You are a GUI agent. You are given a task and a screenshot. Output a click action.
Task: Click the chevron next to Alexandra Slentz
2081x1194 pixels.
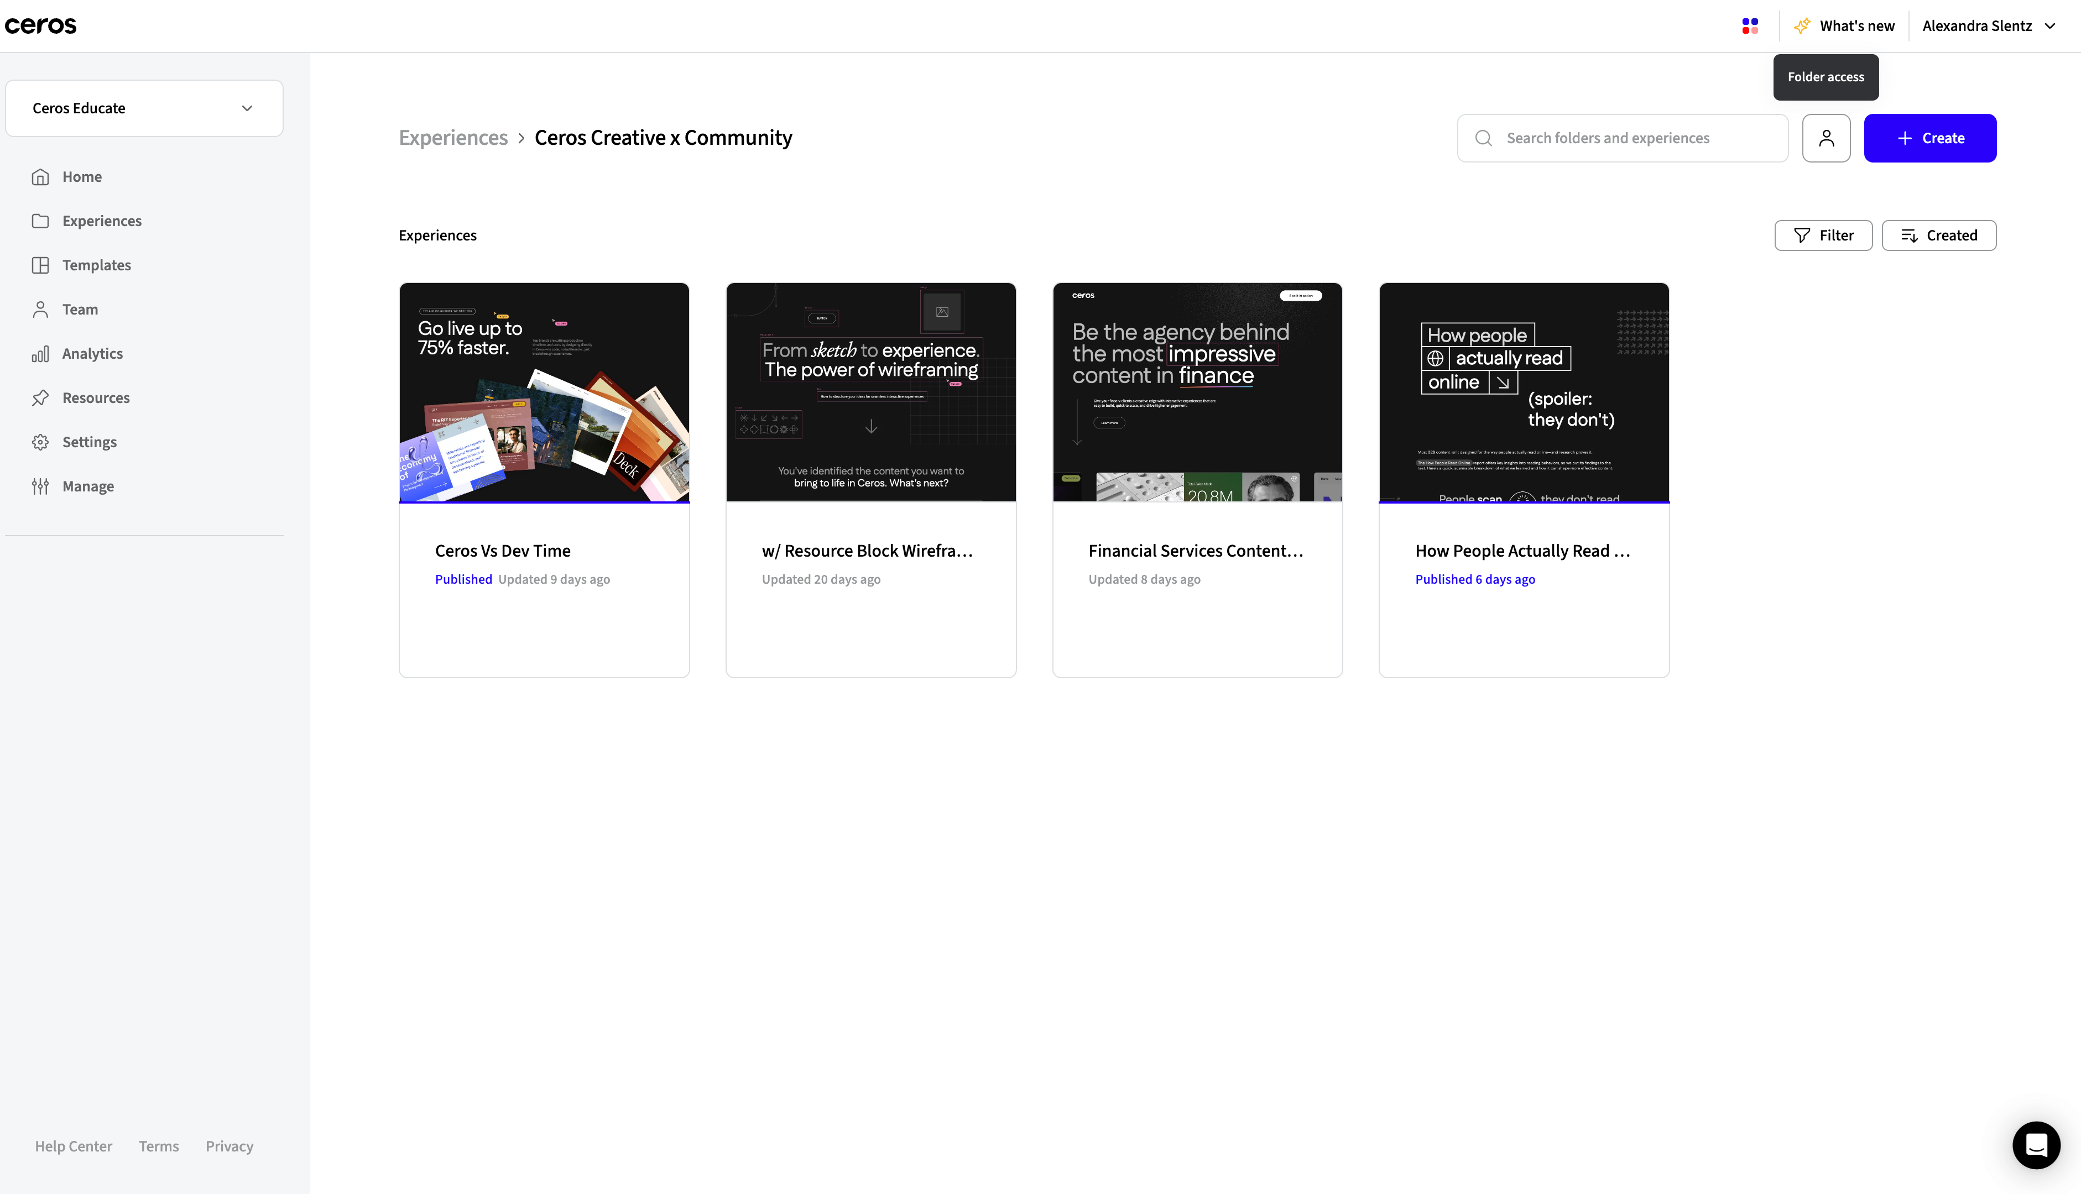(x=2049, y=26)
